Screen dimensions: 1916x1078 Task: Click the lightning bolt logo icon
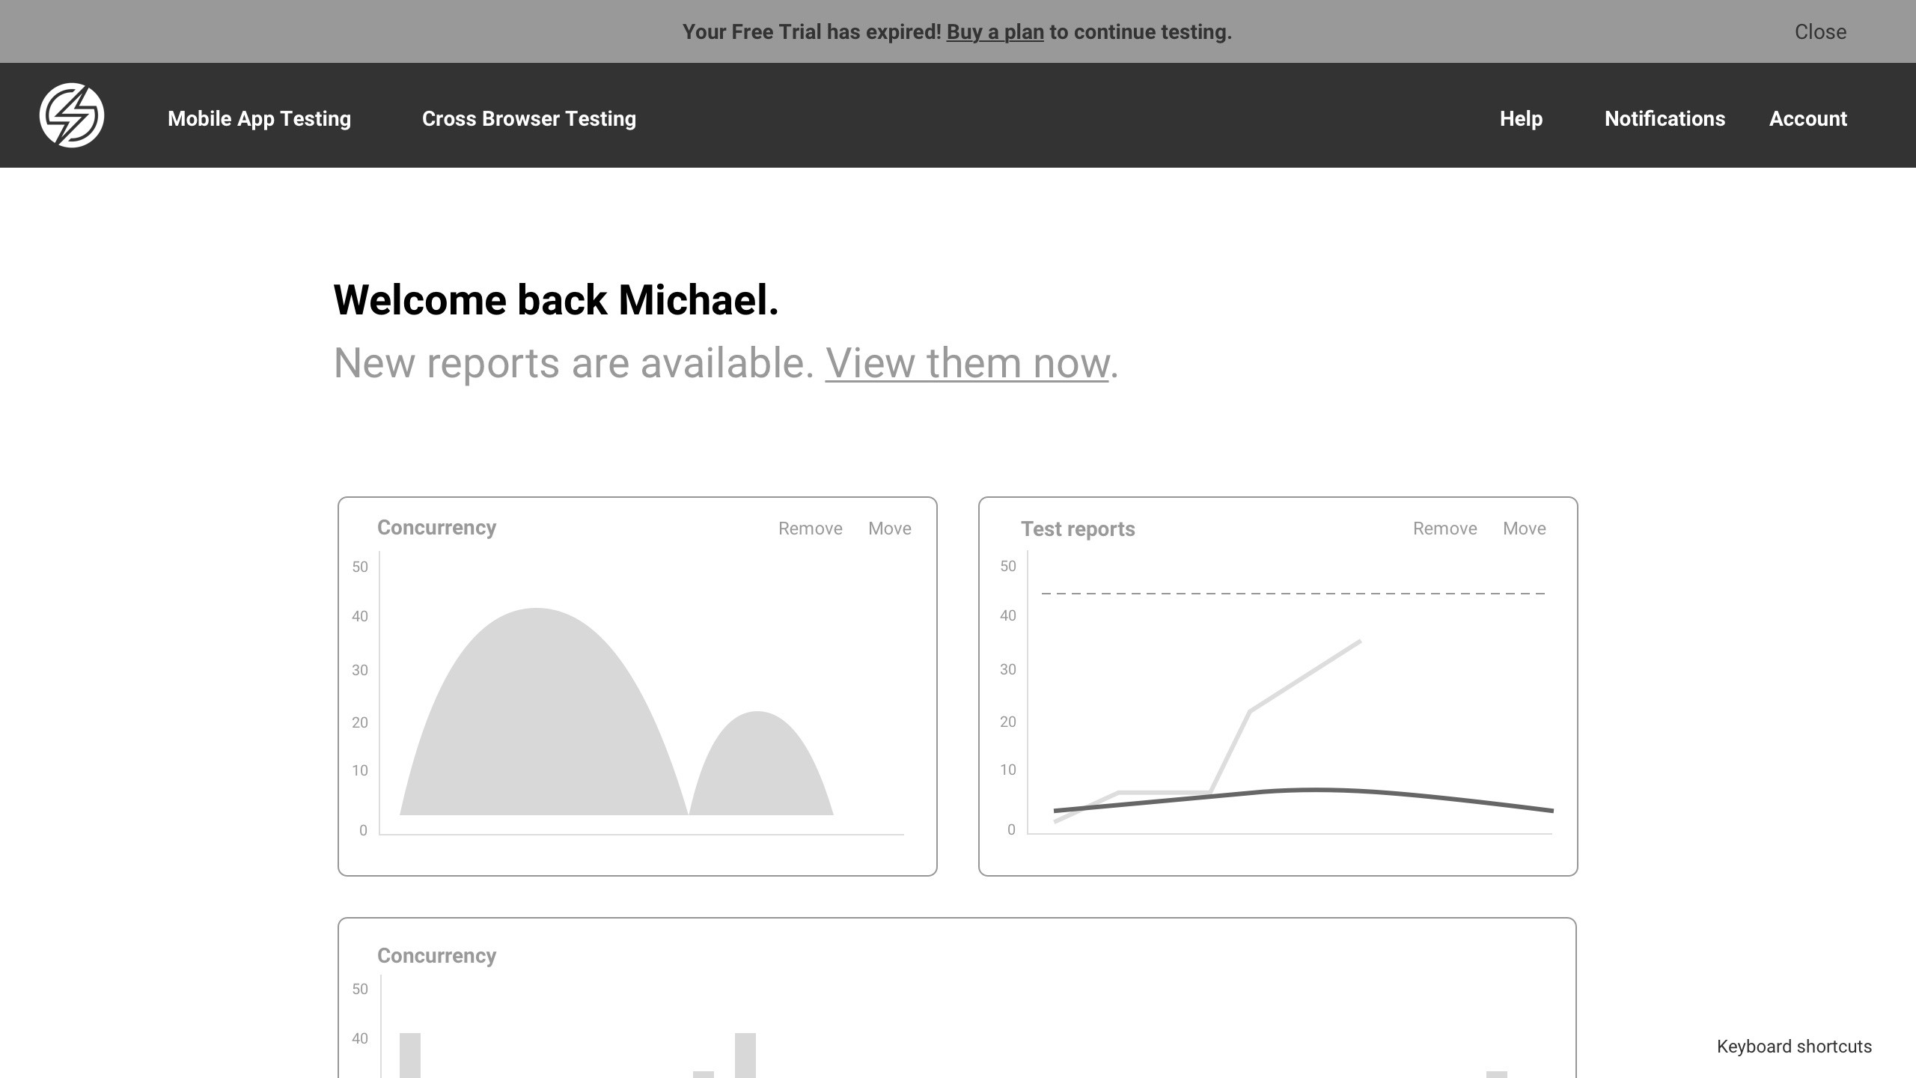72,115
